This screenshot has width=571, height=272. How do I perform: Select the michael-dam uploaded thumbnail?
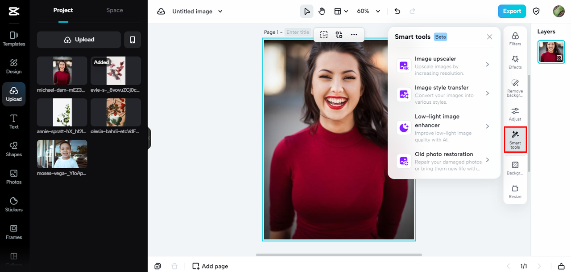[x=62, y=71]
